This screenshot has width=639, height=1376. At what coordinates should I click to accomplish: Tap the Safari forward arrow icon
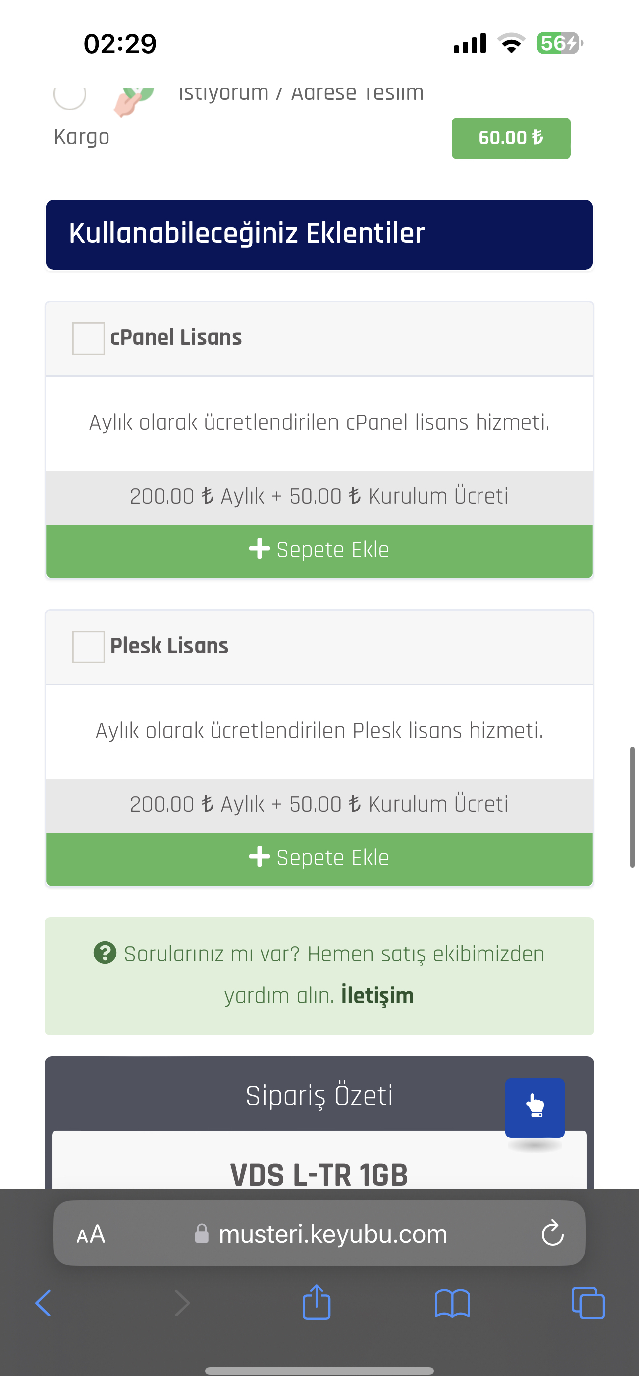[x=182, y=1303]
